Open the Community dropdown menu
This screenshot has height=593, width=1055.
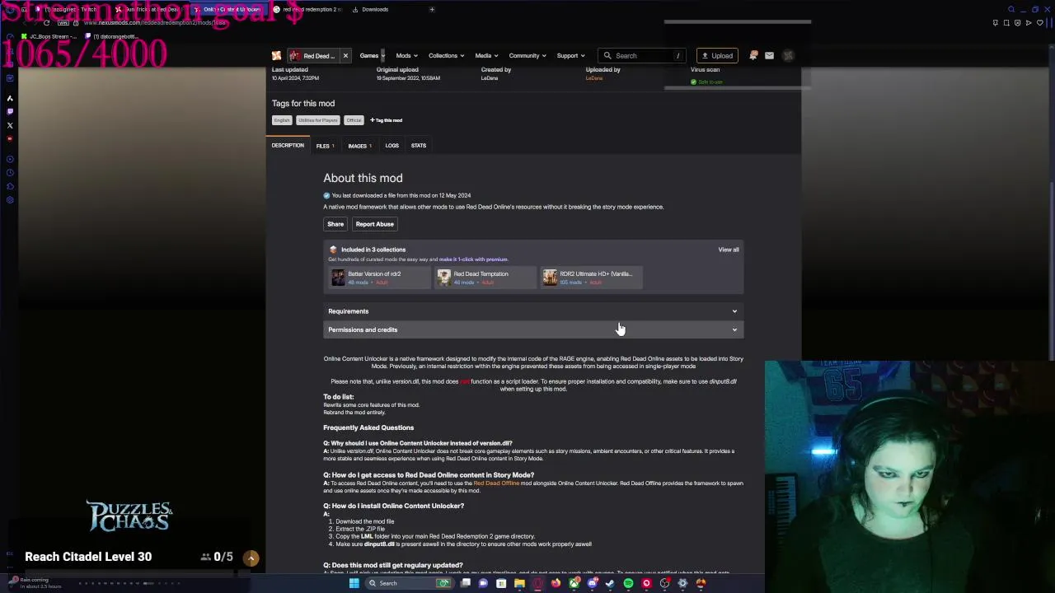tap(527, 56)
